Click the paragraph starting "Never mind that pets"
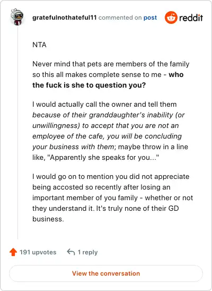212x291 pixels. (111, 74)
